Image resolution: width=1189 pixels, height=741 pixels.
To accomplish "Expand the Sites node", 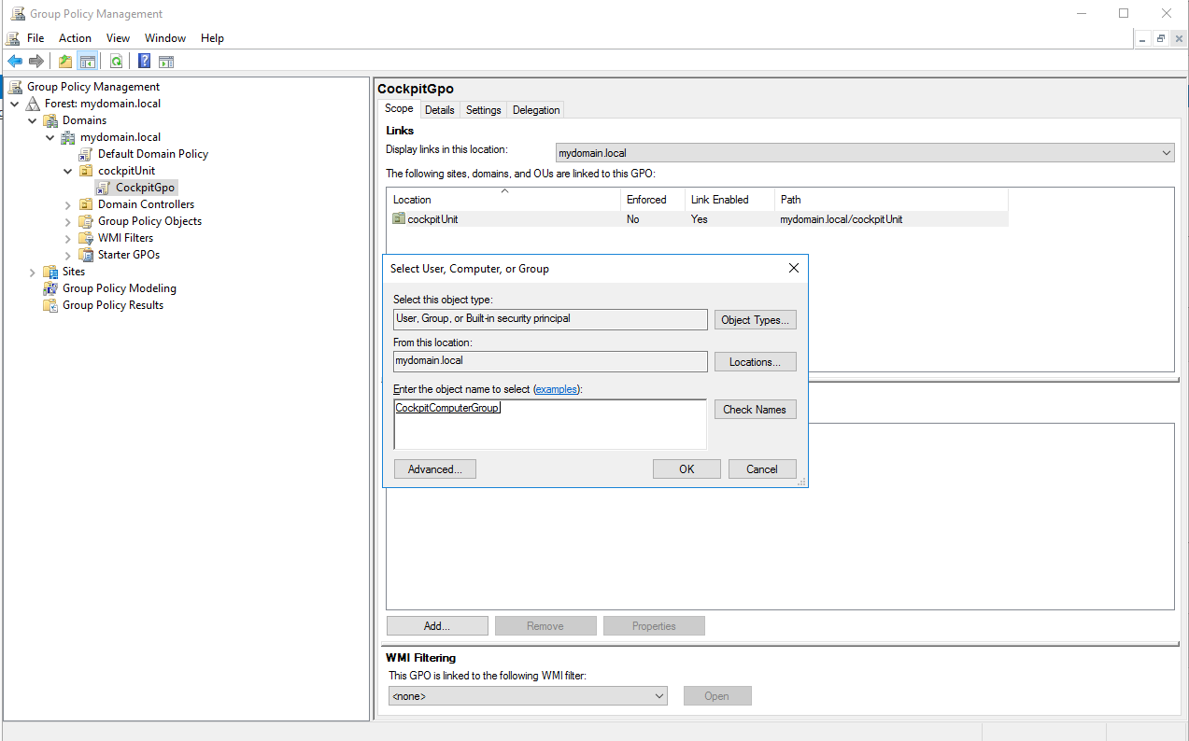I will [x=33, y=272].
